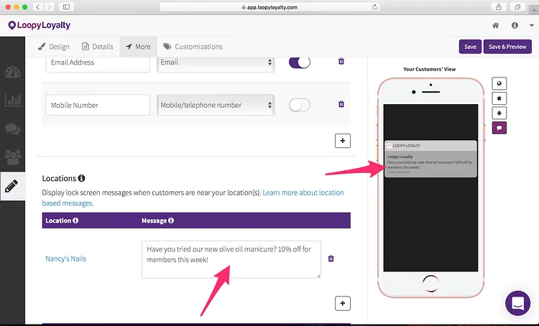Toggle the Safari sidebar button

66,7
